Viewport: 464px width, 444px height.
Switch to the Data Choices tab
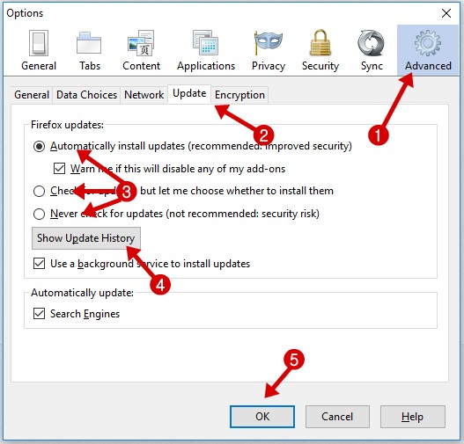[86, 95]
